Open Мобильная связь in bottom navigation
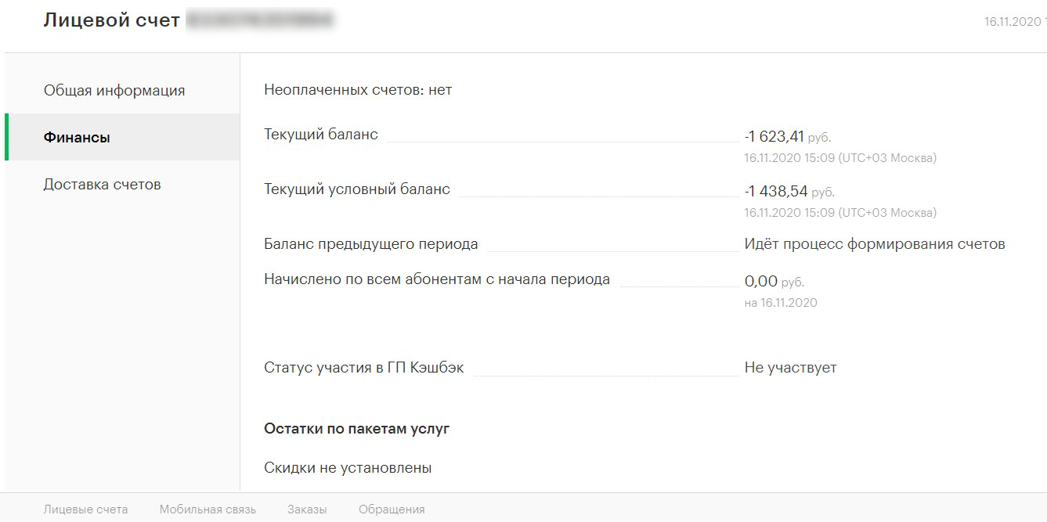Screen dimensions: 1047x522 tap(208, 509)
